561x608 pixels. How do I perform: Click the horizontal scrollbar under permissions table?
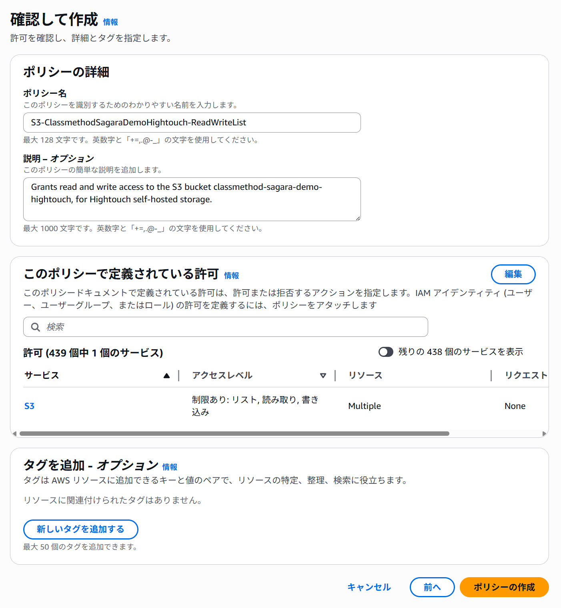[234, 433]
